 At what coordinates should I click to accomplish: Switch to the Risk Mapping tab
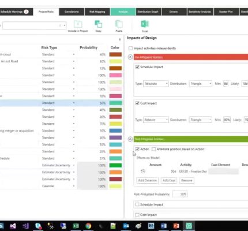[x=97, y=12]
